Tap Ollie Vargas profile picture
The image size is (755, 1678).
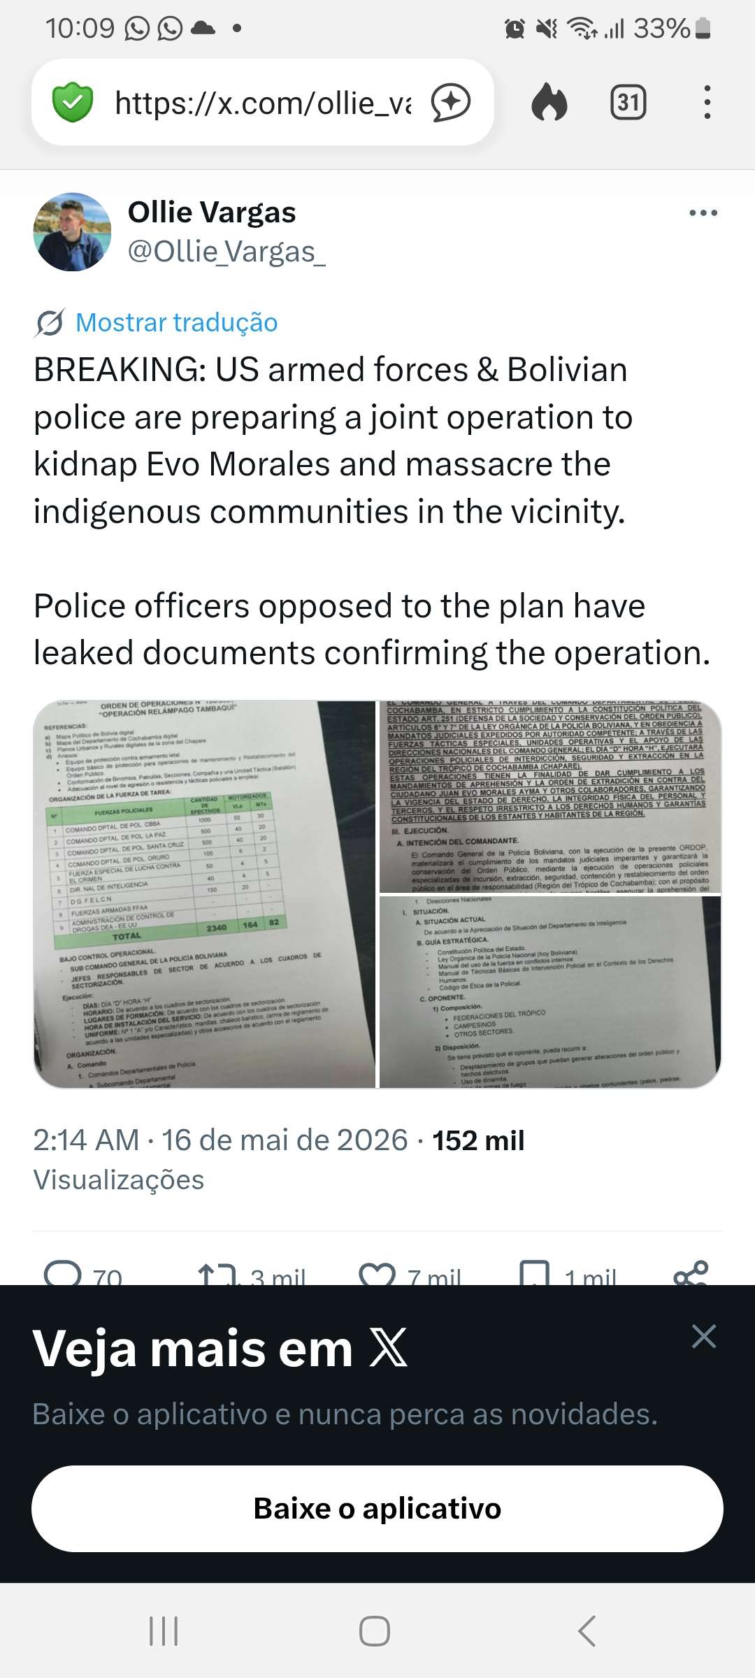point(73,232)
